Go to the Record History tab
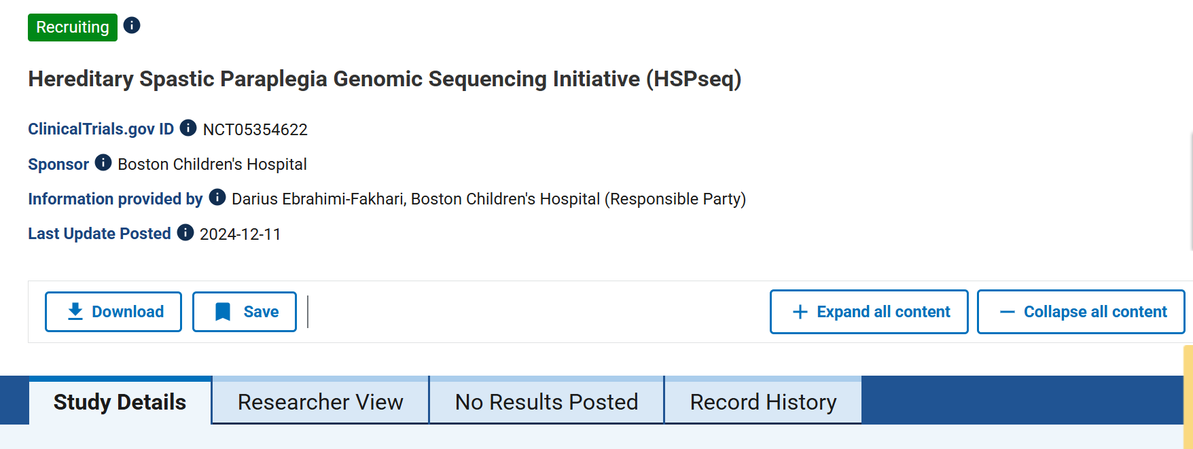 763,402
